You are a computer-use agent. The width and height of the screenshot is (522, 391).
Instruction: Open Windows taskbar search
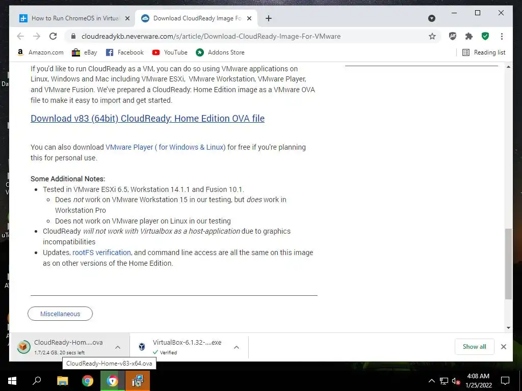point(37,381)
